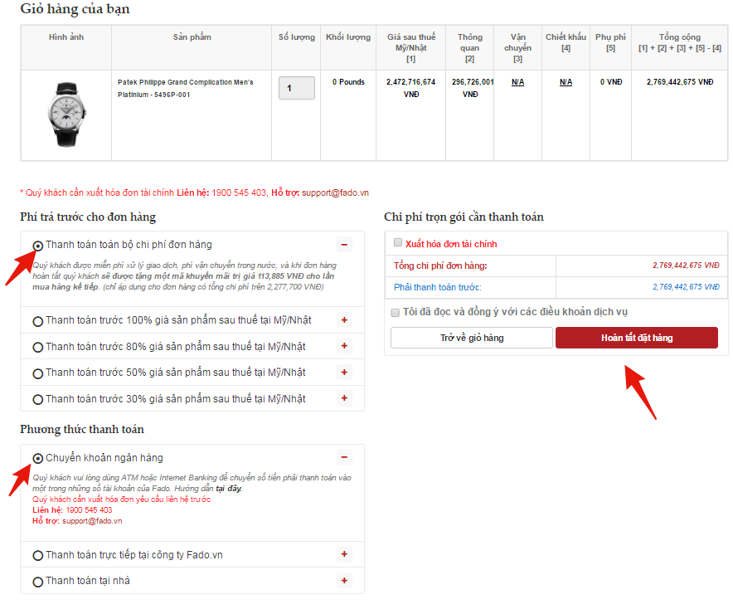This screenshot has height=614, width=733.
Task: Click the Patek Philippe product name
Action: pyautogui.click(x=186, y=89)
